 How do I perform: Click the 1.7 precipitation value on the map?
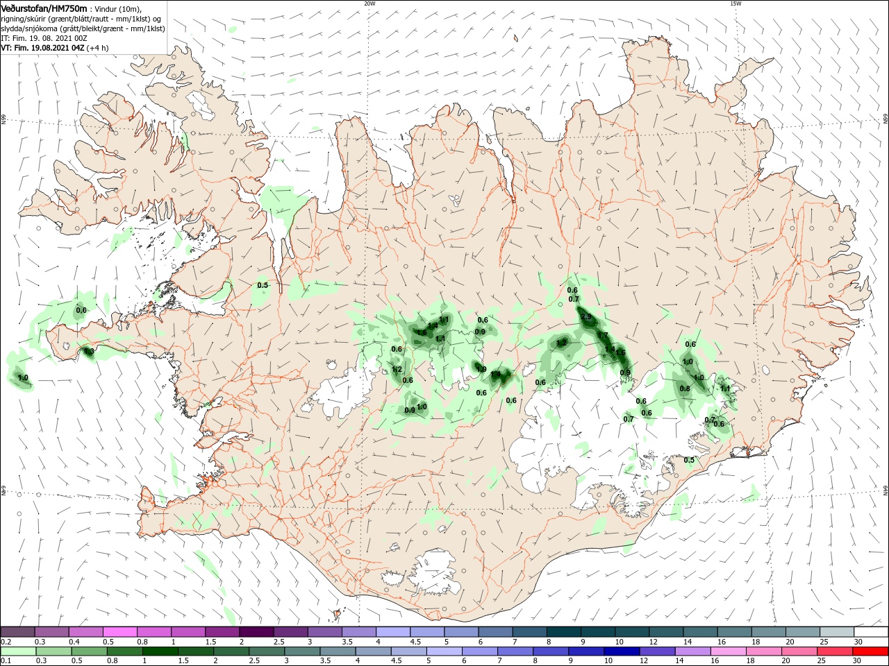tap(603, 335)
